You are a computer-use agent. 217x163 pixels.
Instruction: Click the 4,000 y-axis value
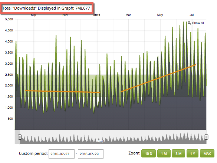point(9,41)
